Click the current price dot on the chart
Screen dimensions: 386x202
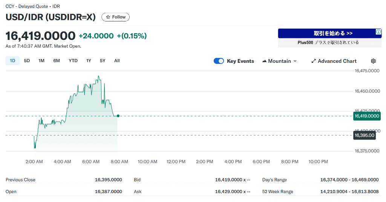coord(118,116)
